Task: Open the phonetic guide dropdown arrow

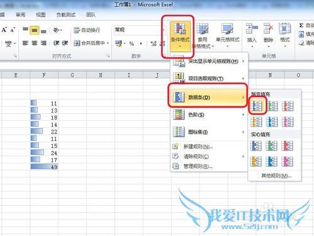Action: point(14,43)
